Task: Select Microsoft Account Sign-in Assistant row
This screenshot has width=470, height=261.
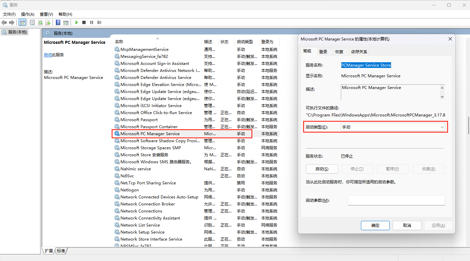Action: (x=196, y=63)
